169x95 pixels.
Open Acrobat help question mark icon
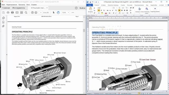(76, 8)
